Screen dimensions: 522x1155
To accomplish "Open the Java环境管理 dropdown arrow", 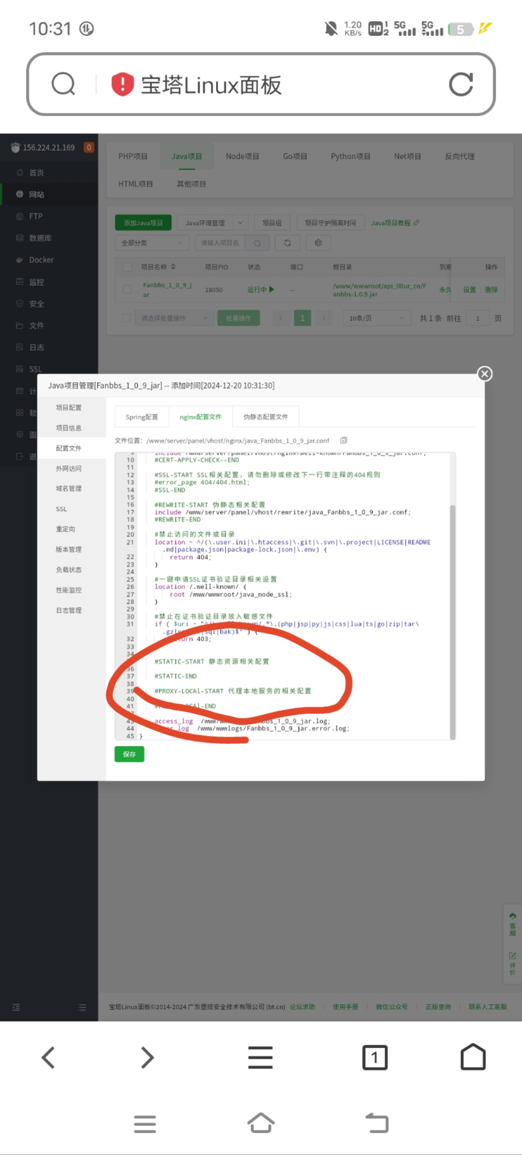I will (240, 223).
